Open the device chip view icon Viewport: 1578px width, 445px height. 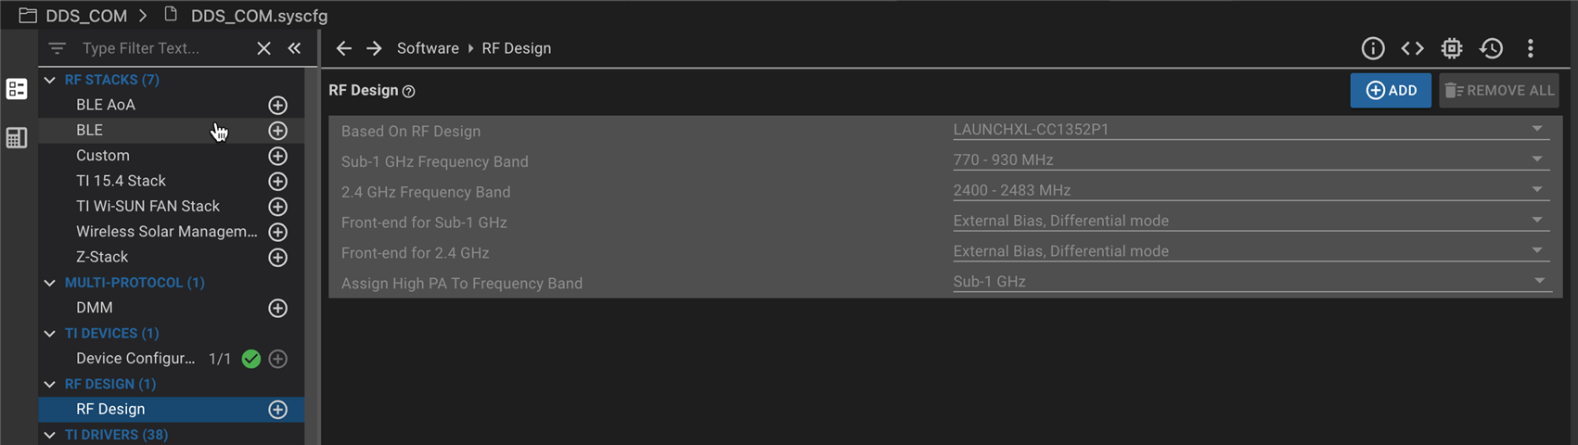(1452, 48)
